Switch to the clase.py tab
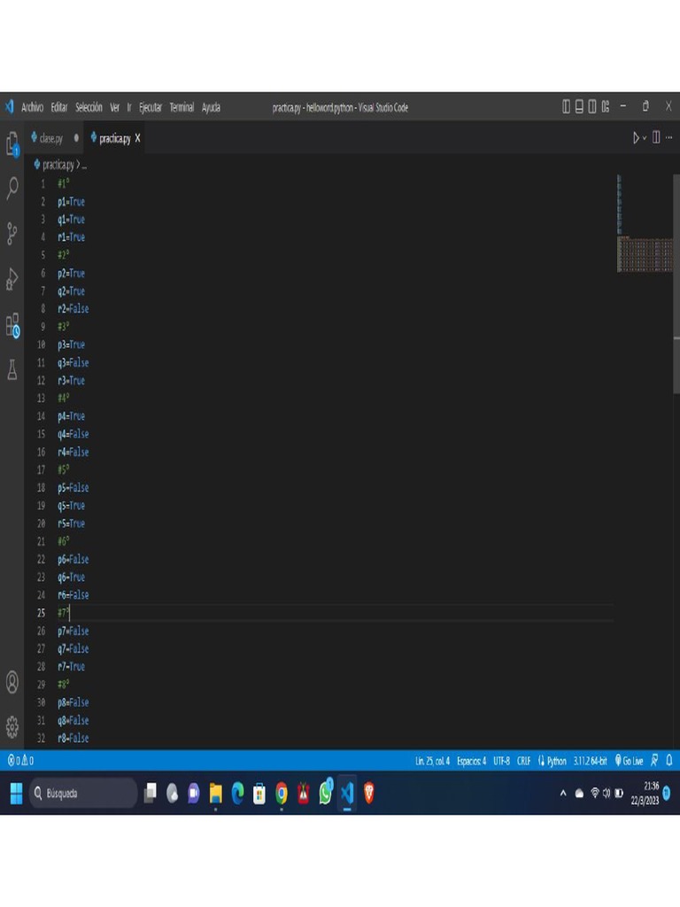Screen dimensions: 680x907 pos(51,138)
